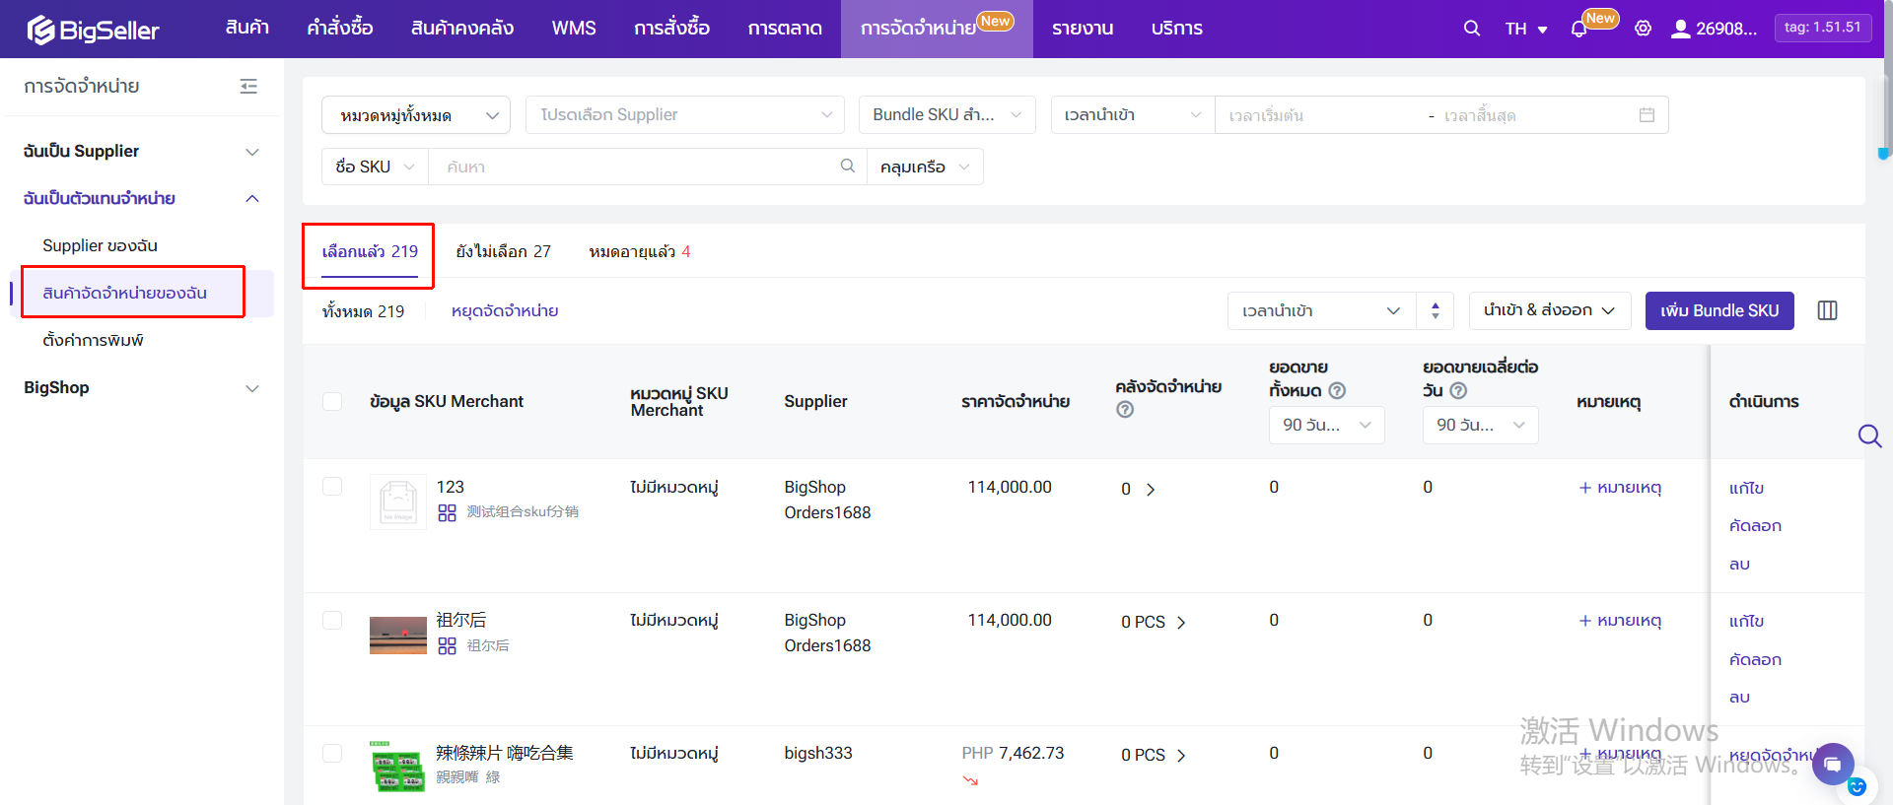Open the โปรดเลือก Supplier dropdown

(x=684, y=115)
